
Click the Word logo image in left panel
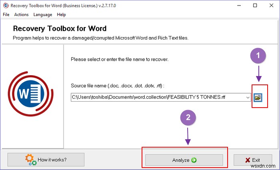[x=30, y=94]
